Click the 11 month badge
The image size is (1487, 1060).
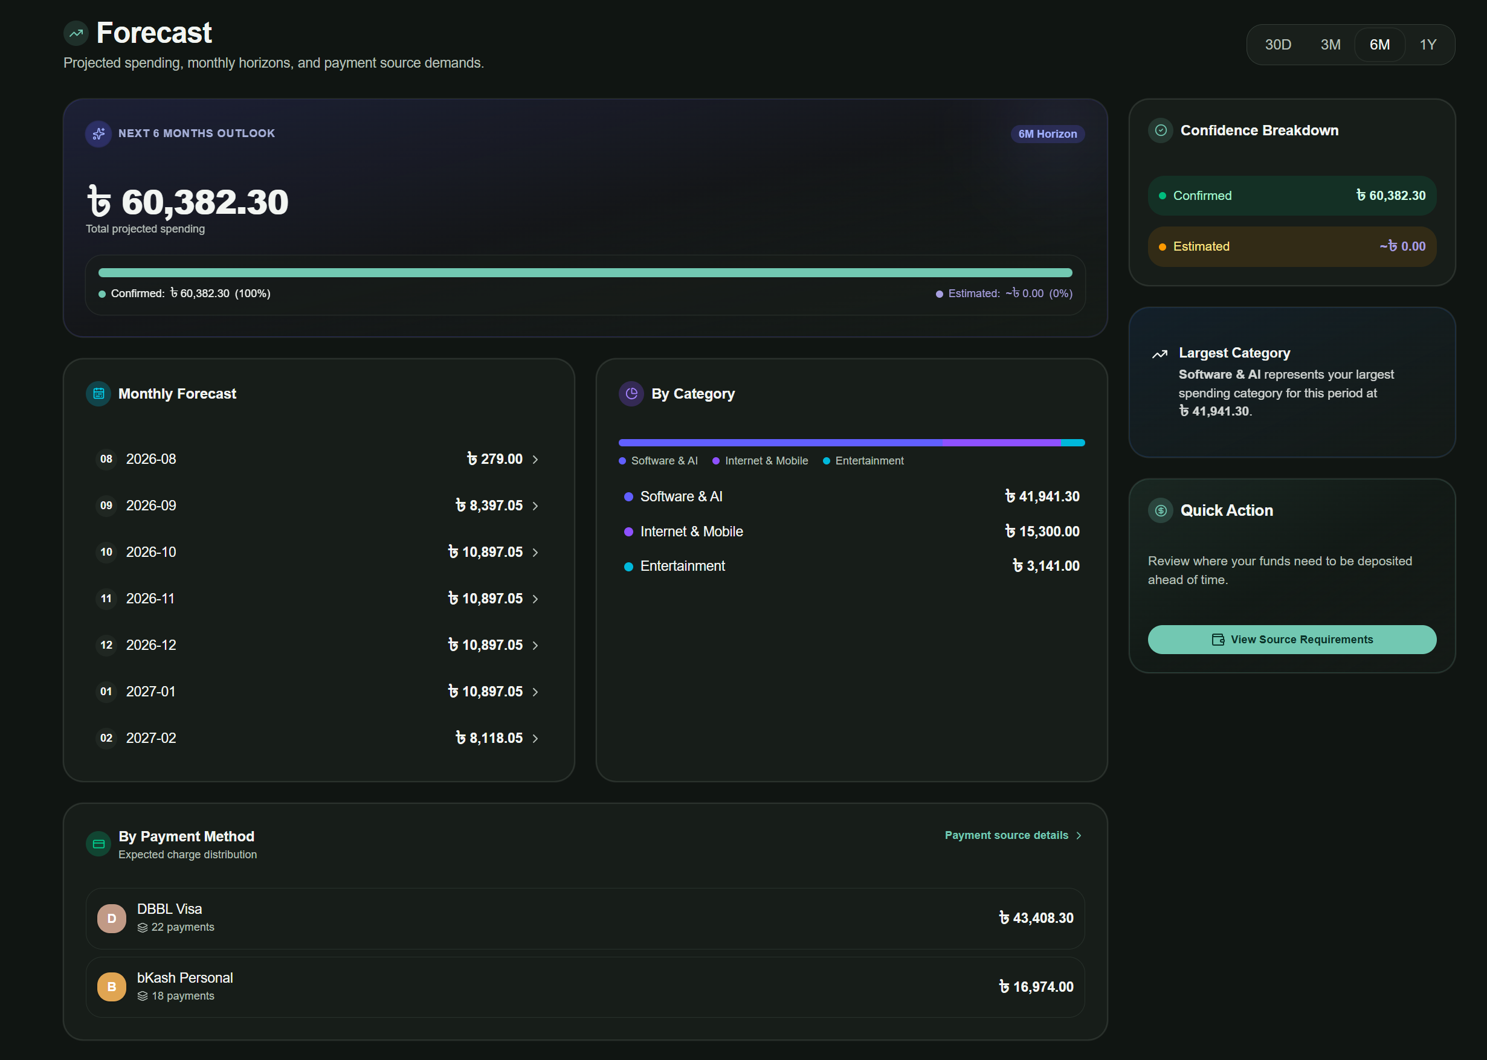pyautogui.click(x=106, y=598)
